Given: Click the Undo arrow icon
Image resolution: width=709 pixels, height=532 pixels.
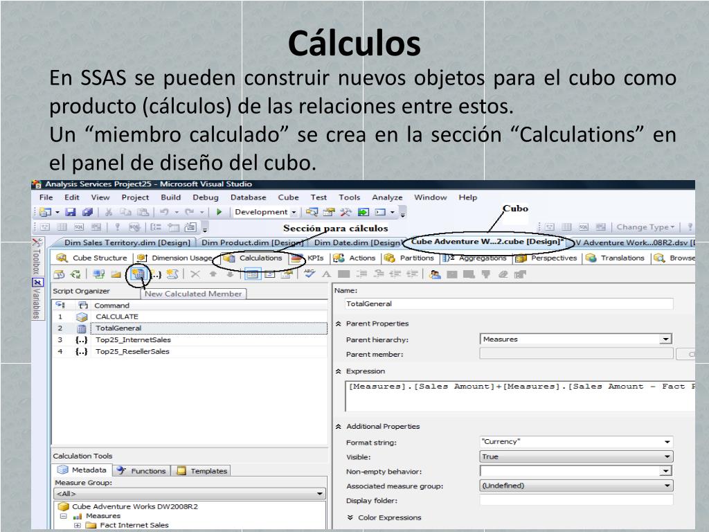Looking at the screenshot, I should point(164,212).
